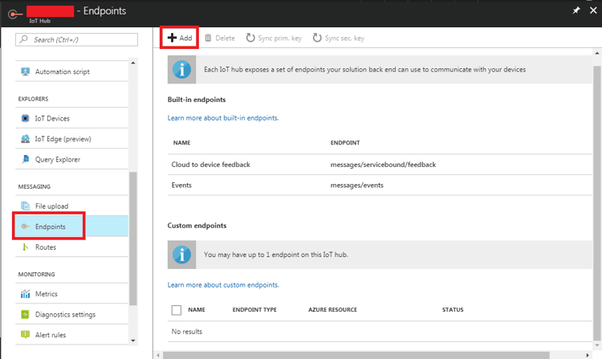Go to Metrics label
The image size is (602, 359).
(x=46, y=294)
